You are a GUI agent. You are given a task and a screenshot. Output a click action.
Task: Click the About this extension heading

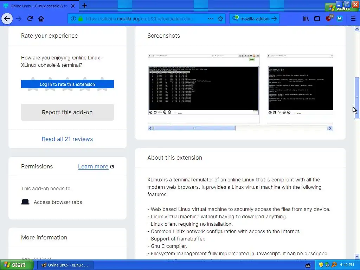tap(175, 157)
